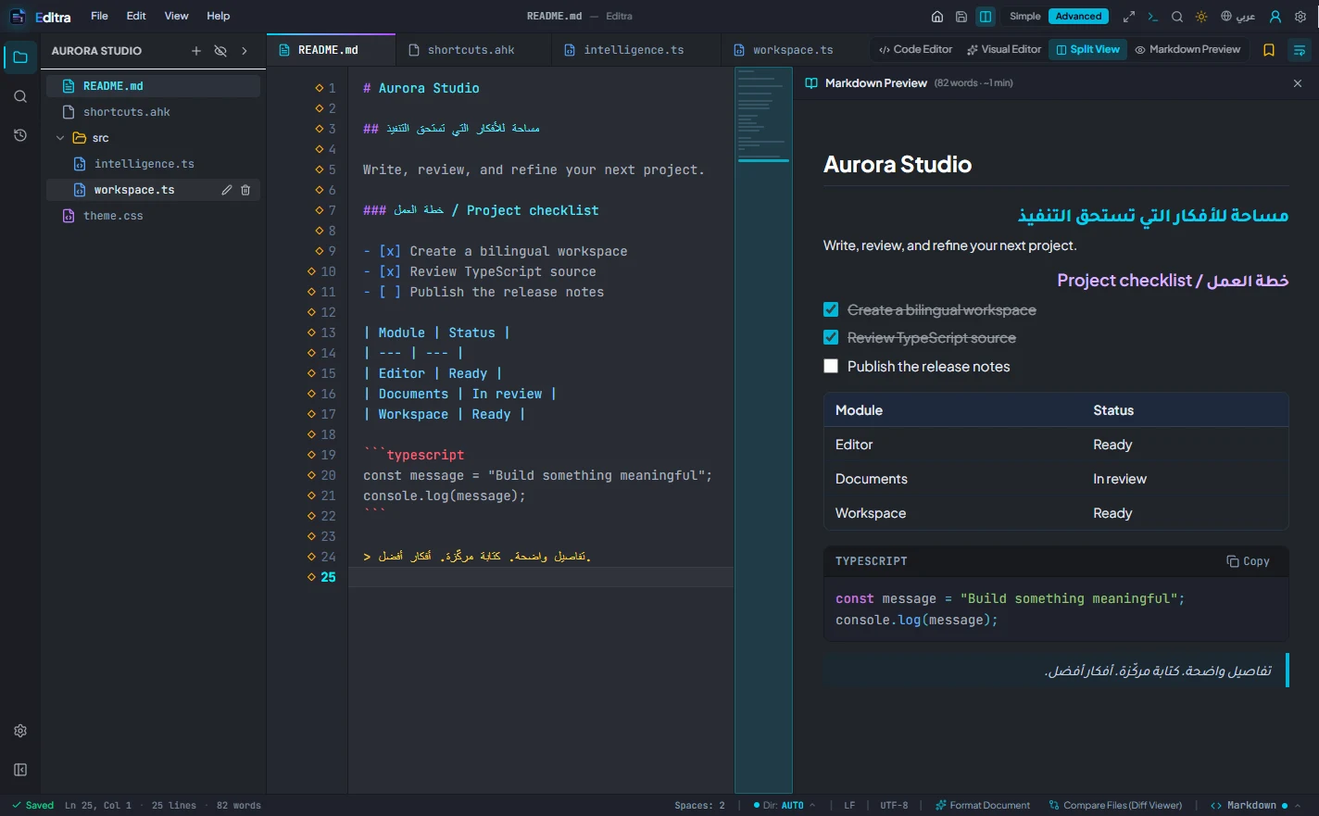The image size is (1319, 816).
Task: Open Compare Files (Diff Viewer)
Action: [x=1115, y=806]
